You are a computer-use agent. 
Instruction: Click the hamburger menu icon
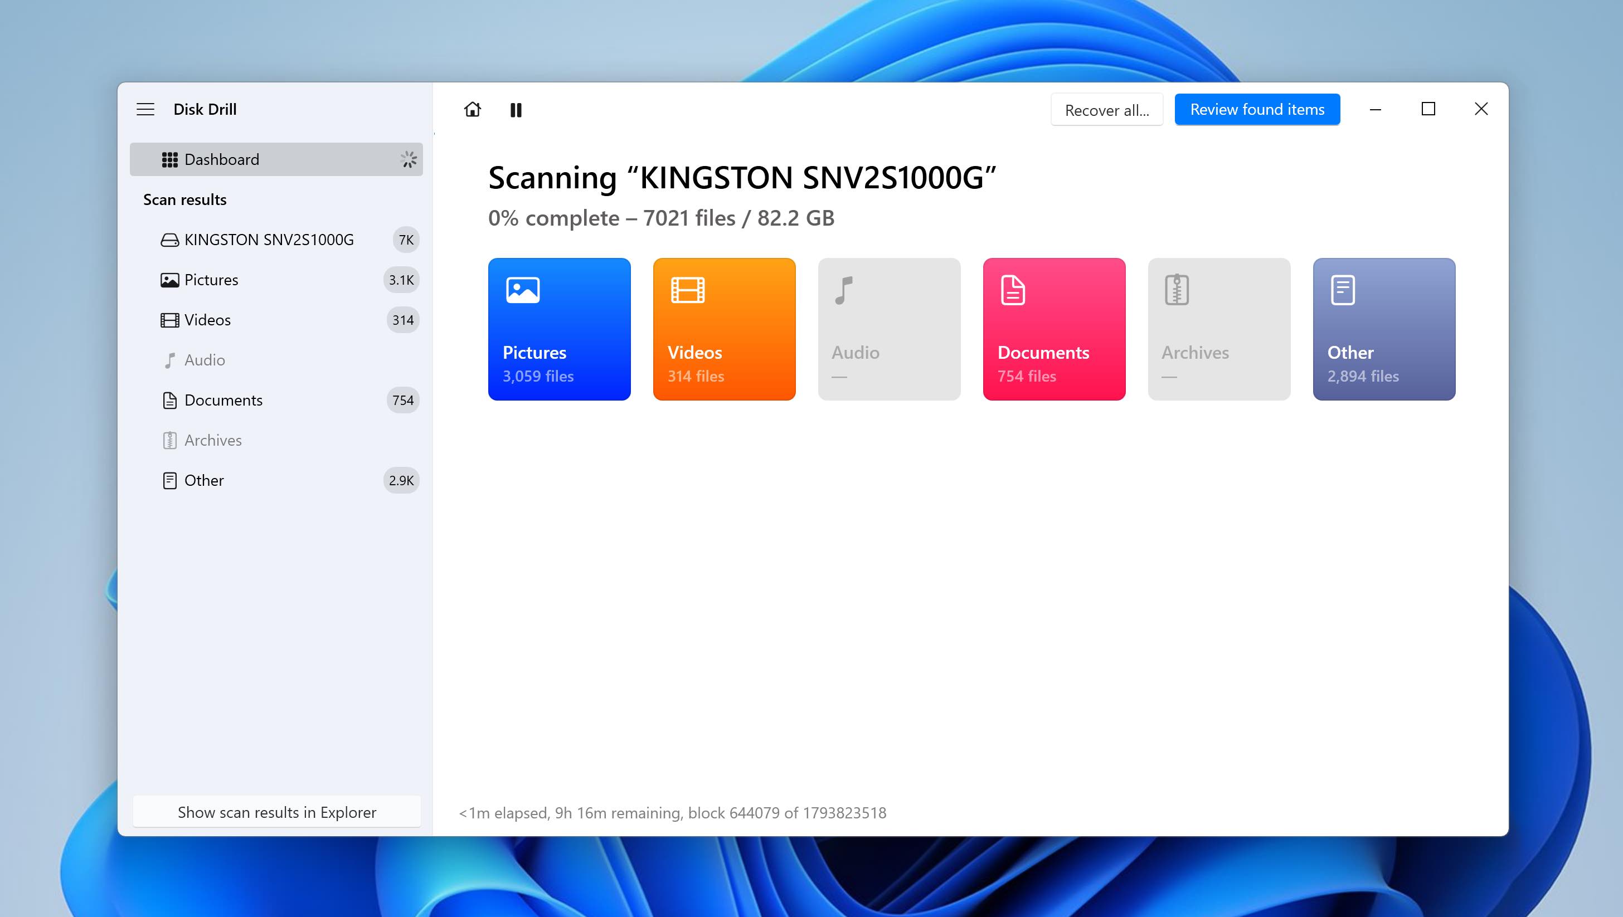(x=145, y=109)
